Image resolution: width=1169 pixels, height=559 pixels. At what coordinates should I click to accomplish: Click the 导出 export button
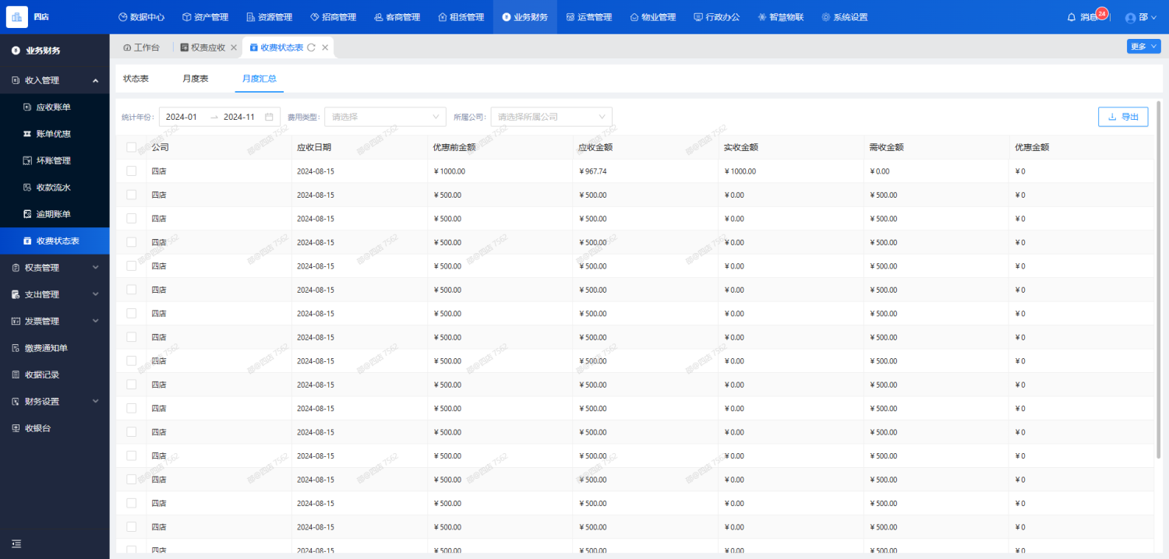pyautogui.click(x=1123, y=117)
